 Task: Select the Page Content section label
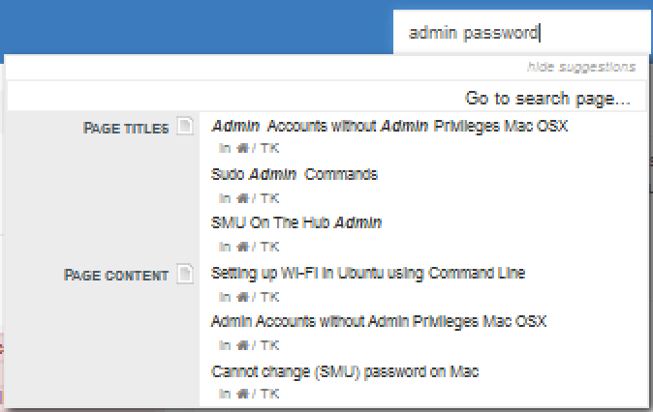(116, 276)
